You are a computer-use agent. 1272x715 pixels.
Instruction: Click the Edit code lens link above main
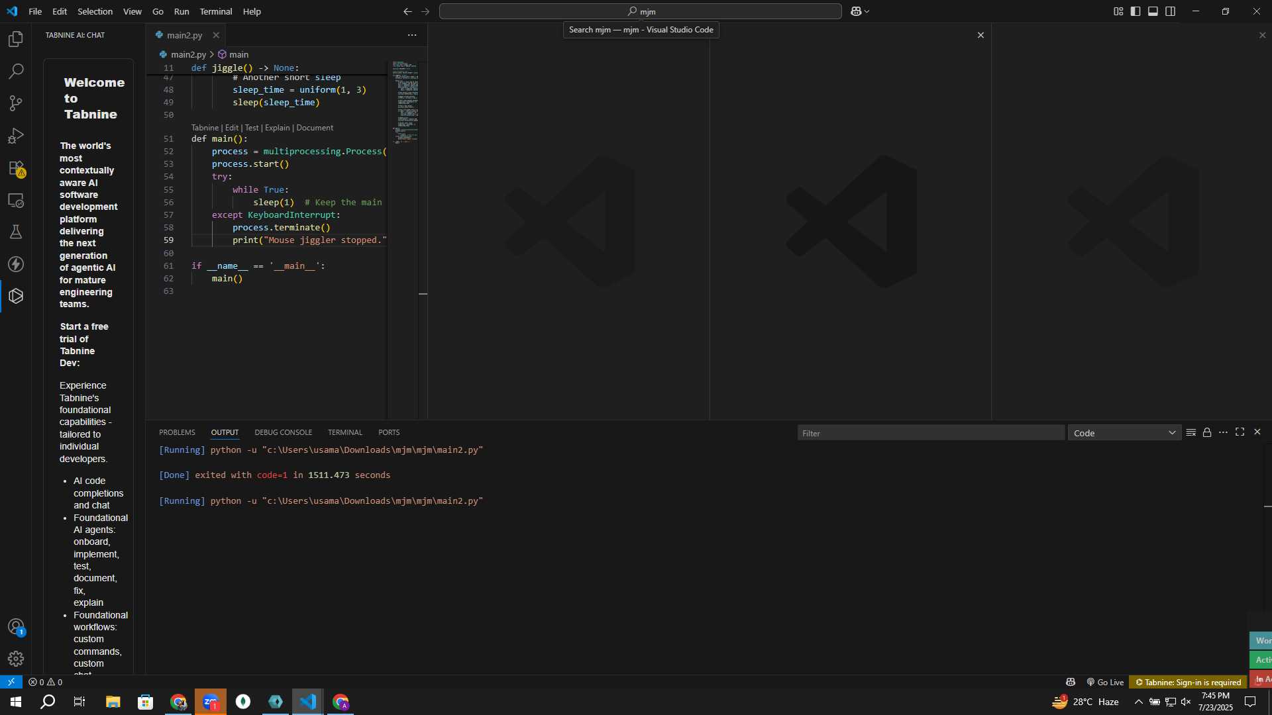click(232, 128)
